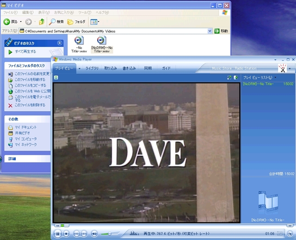Click the next track button
Image resolution: width=296 pixels, height=240 pixels.
[84, 234]
